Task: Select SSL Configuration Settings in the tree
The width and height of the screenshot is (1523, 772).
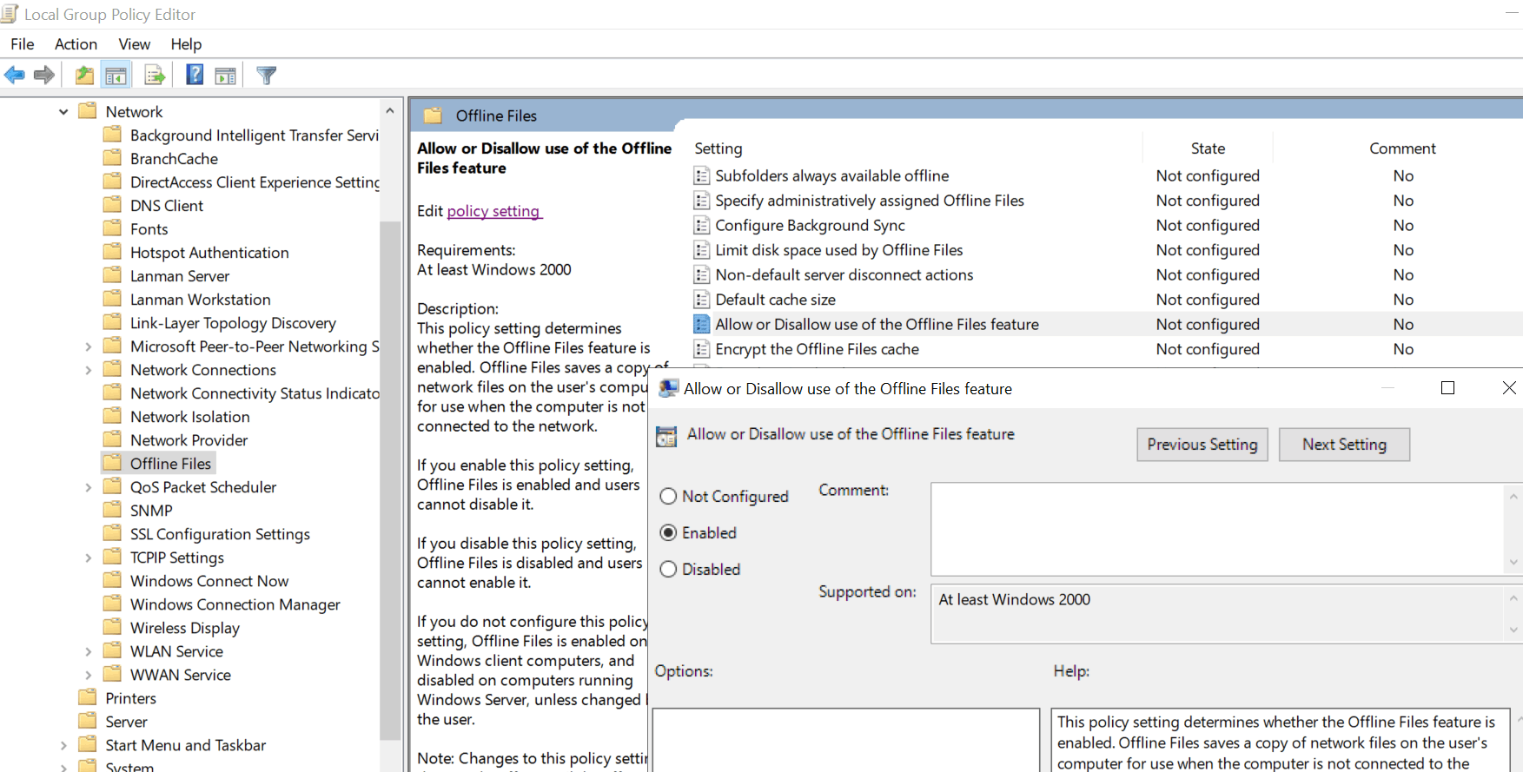Action: pyautogui.click(x=220, y=534)
